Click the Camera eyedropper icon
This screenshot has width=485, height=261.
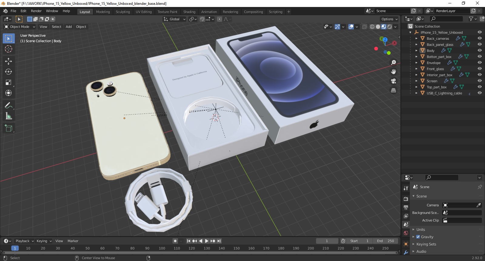[479, 205]
